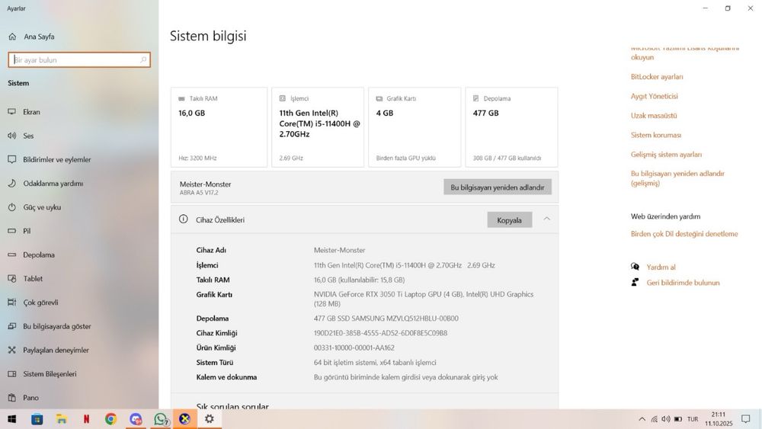Click the search magnifier icon

point(143,59)
